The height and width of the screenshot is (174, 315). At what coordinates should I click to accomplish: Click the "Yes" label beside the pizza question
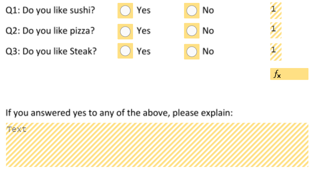pos(144,31)
